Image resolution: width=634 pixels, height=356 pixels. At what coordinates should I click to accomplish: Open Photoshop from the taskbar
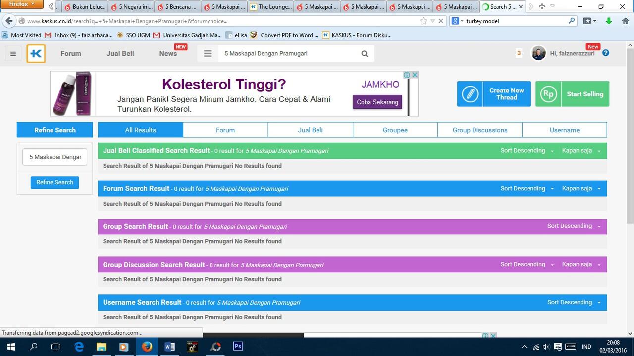(x=238, y=346)
